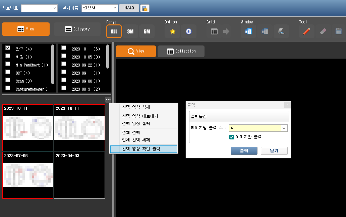Expand the 페이지당 출력 수 dropdown
Image resolution: width=346 pixels, height=217 pixels.
click(284, 128)
